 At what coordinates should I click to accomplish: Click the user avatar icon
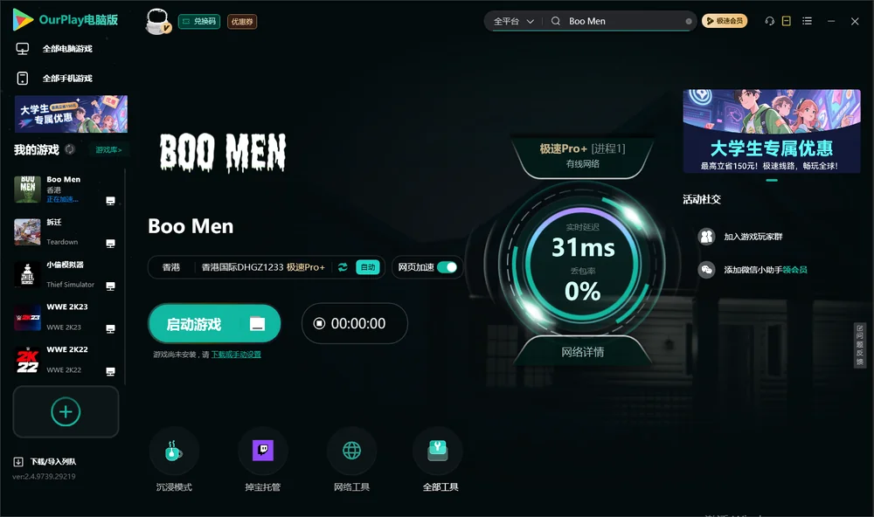(x=157, y=21)
